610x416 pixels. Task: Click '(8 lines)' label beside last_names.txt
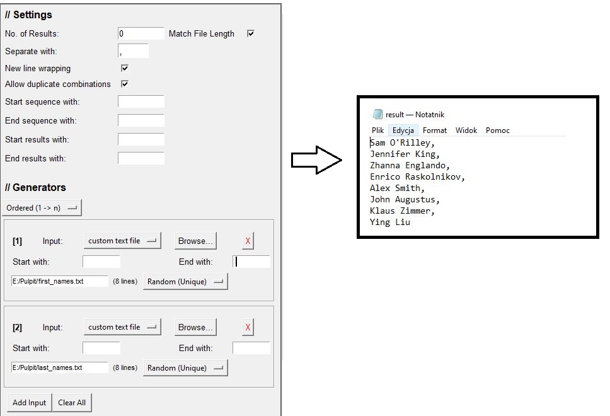tap(125, 367)
